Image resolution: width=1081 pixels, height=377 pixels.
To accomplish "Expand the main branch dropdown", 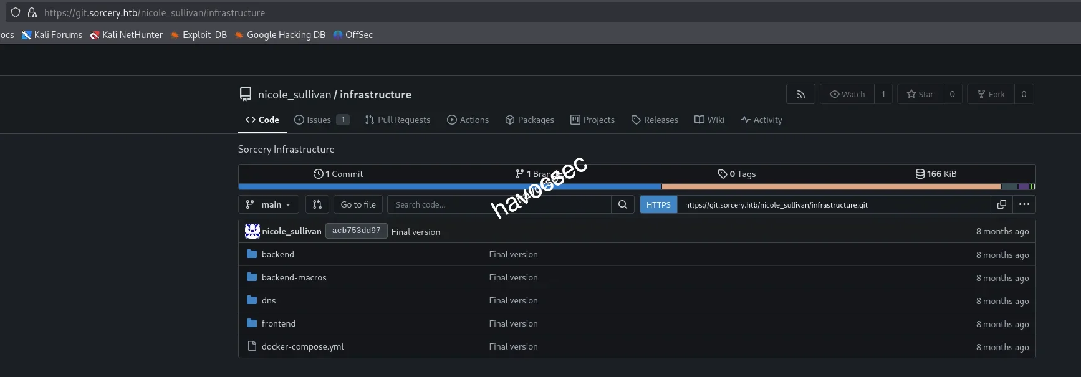I will point(269,204).
